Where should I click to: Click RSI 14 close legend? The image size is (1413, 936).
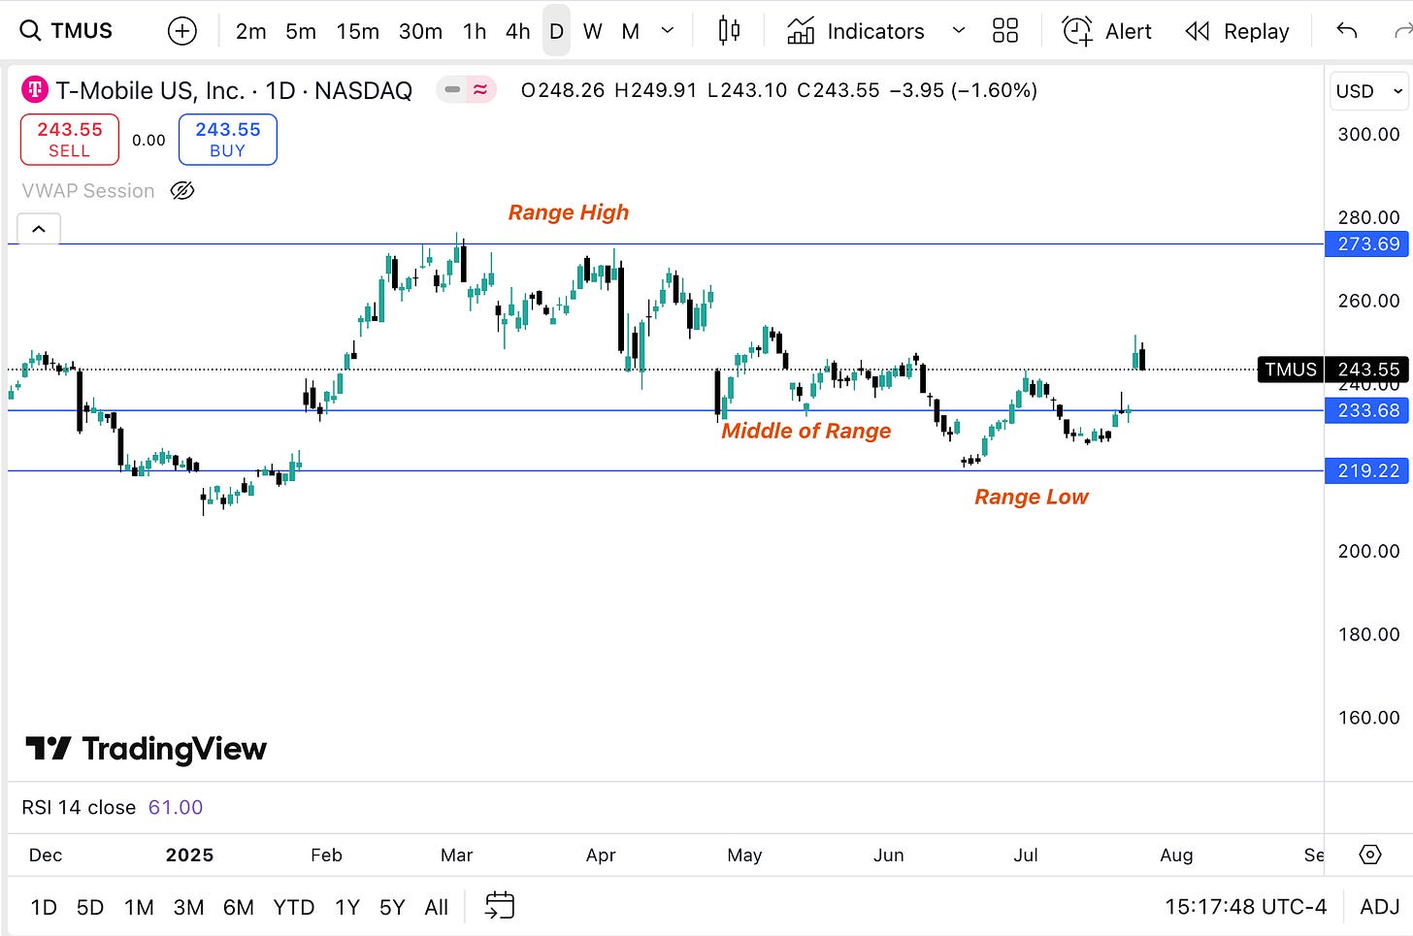click(113, 807)
